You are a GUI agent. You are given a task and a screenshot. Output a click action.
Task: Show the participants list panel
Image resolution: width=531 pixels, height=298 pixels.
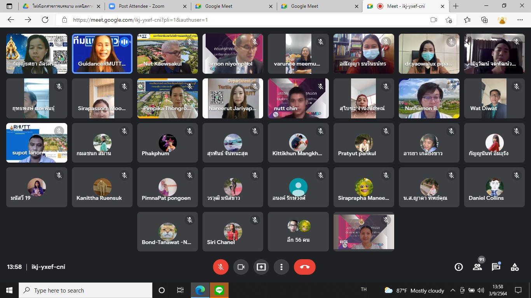tap(477, 267)
